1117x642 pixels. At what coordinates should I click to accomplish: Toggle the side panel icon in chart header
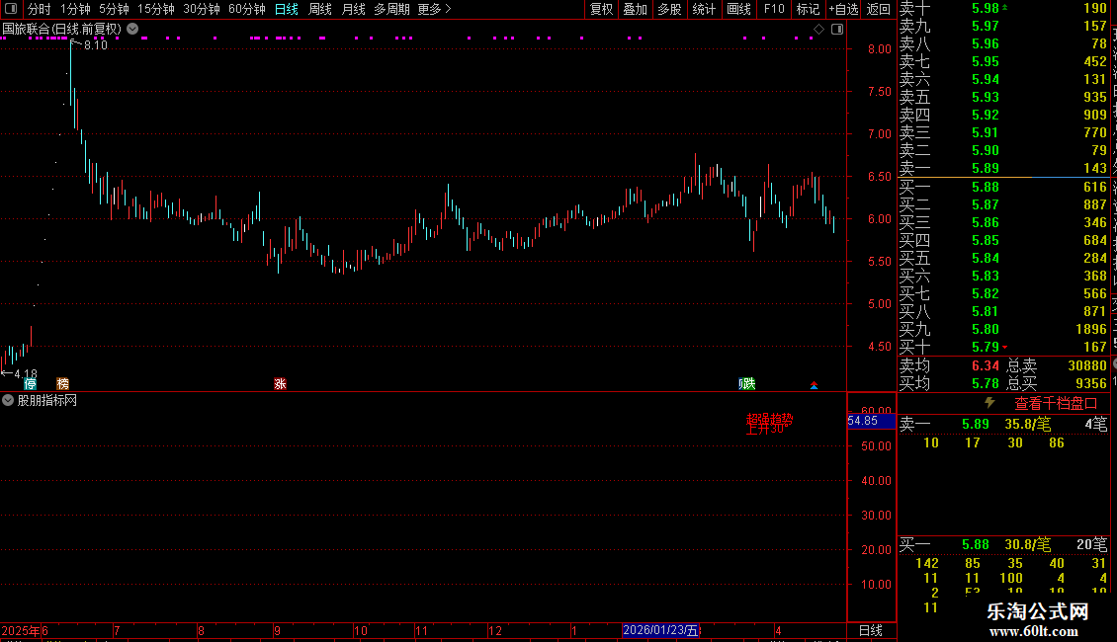(x=837, y=30)
